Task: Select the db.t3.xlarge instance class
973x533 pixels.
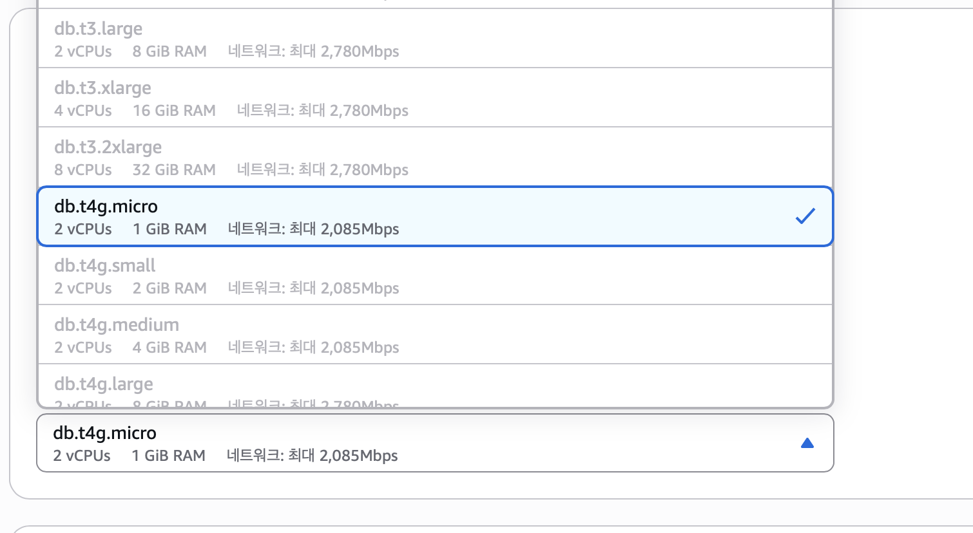Action: point(435,98)
